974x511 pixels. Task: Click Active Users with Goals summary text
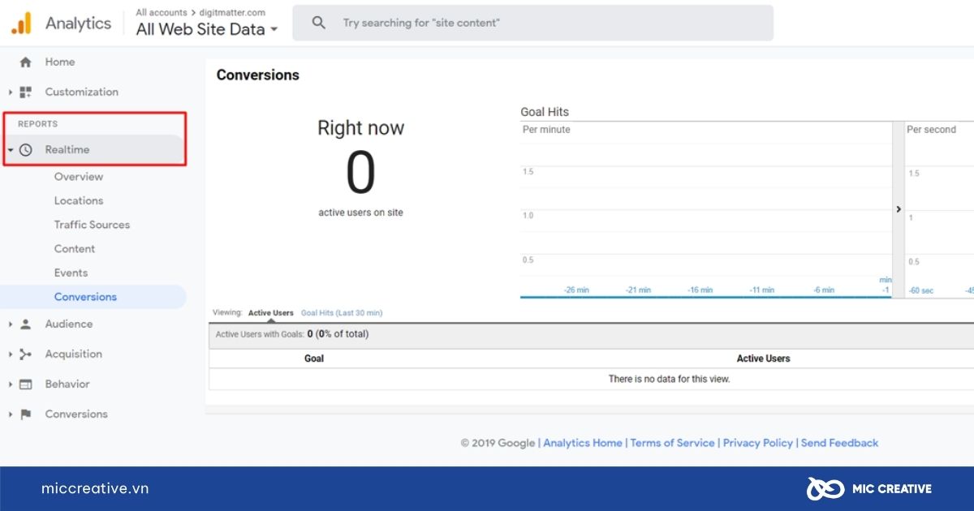[x=292, y=334]
